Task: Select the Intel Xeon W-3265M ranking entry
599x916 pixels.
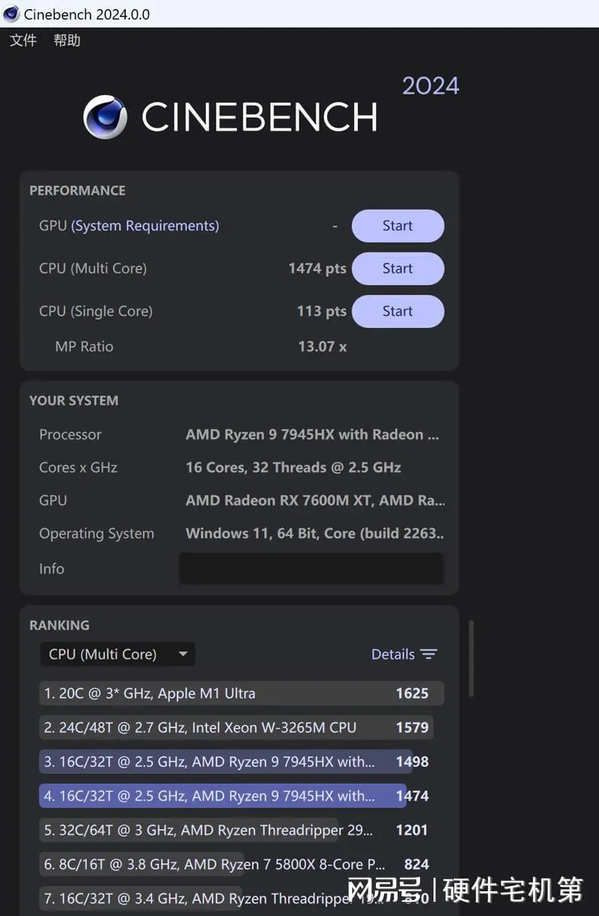Action: pos(236,727)
